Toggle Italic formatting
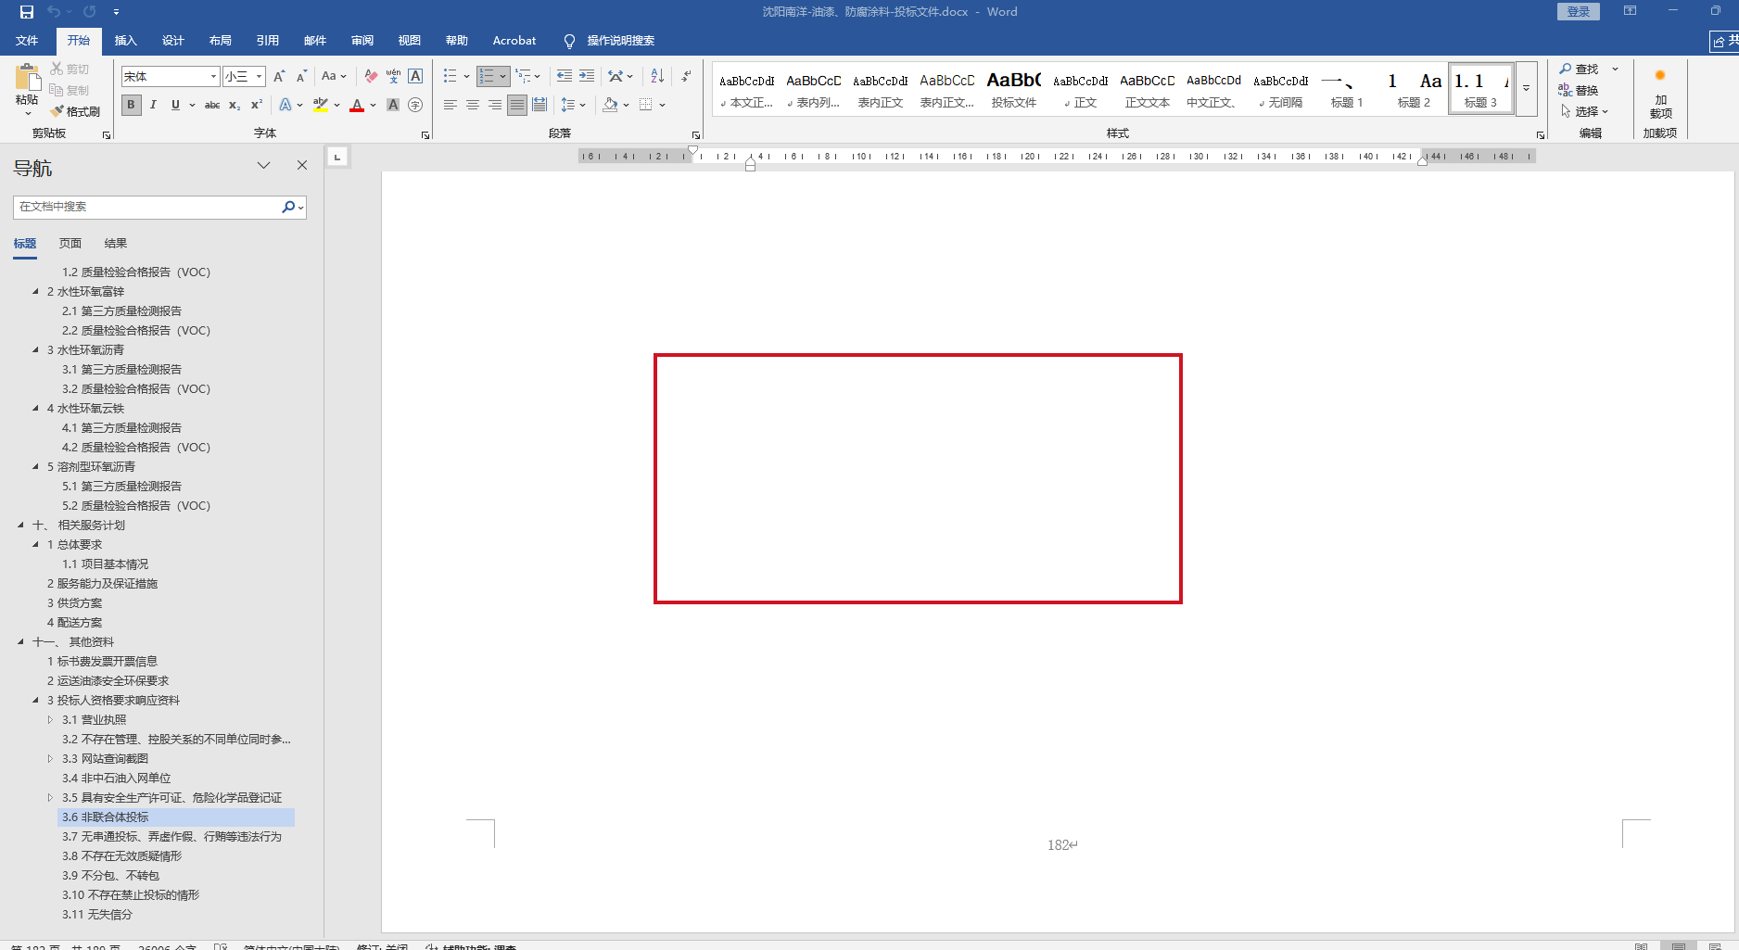Viewport: 1739px width, 950px height. point(153,105)
